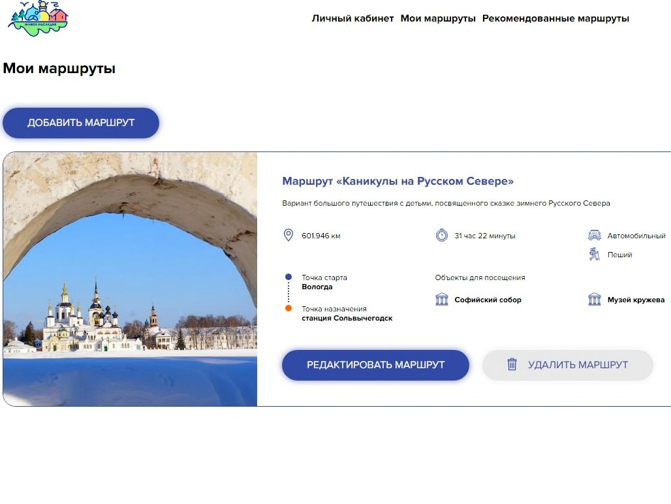Click the car icon for Автомобильный
671x504 pixels.
(594, 235)
